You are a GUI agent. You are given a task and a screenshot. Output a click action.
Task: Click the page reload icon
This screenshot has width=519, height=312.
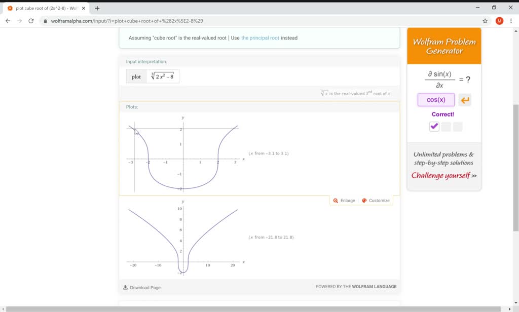click(x=31, y=21)
